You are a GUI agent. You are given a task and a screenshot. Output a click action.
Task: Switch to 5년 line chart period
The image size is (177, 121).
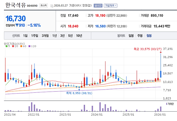70,36
